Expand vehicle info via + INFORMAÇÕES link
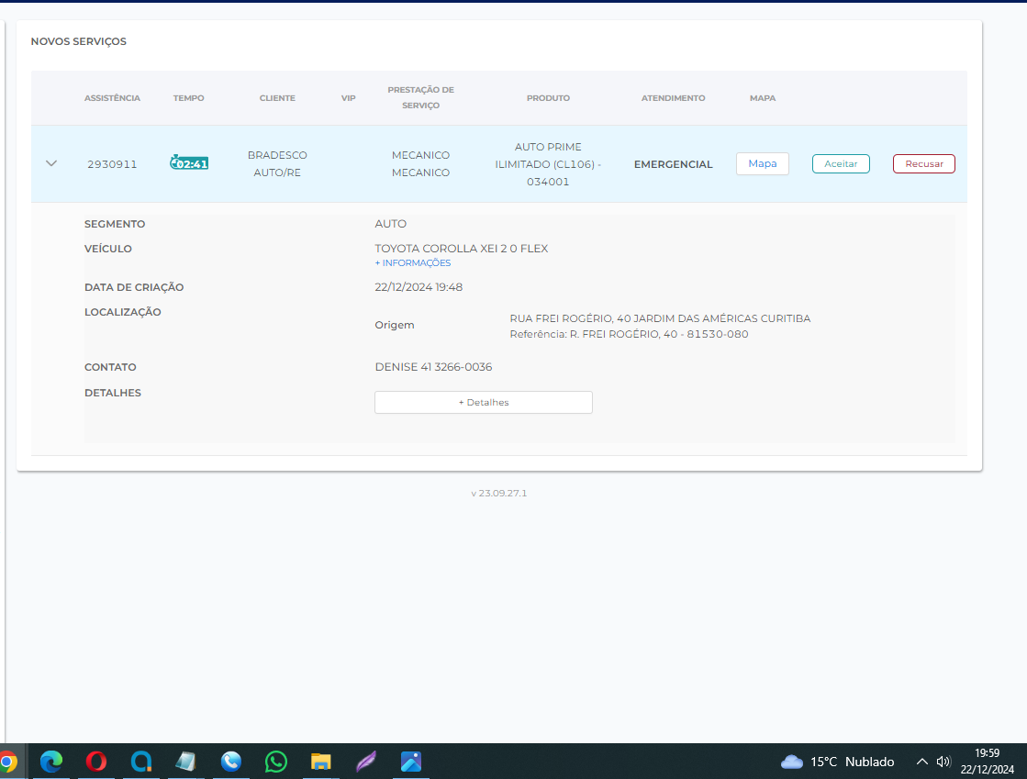Image resolution: width=1027 pixels, height=779 pixels. pyautogui.click(x=413, y=263)
